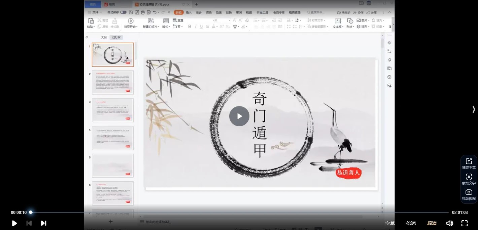
Task: Click the 协作 collaborate button
Action: tap(358, 12)
